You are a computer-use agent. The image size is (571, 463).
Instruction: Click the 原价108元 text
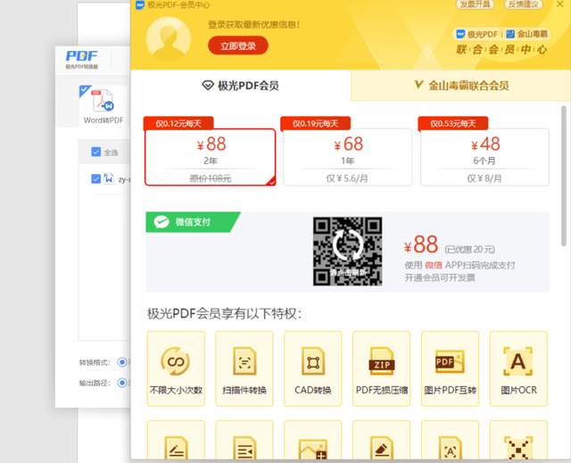(x=211, y=178)
